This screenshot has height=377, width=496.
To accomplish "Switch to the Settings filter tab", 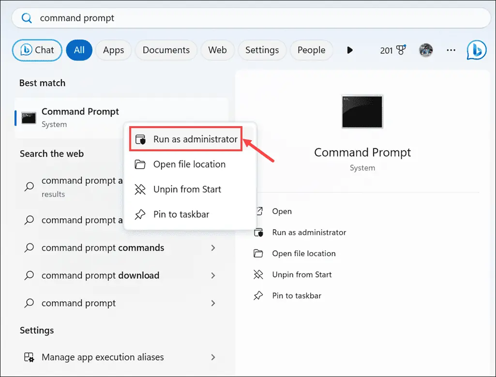I will 262,50.
